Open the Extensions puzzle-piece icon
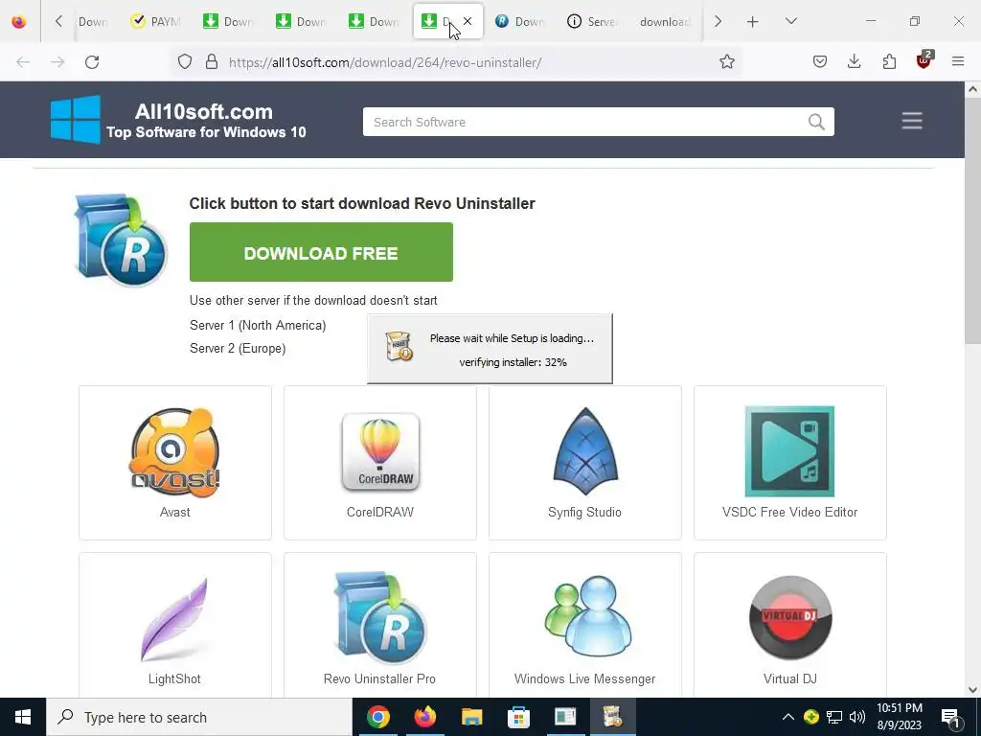Screen dimensions: 981x736 [889, 62]
